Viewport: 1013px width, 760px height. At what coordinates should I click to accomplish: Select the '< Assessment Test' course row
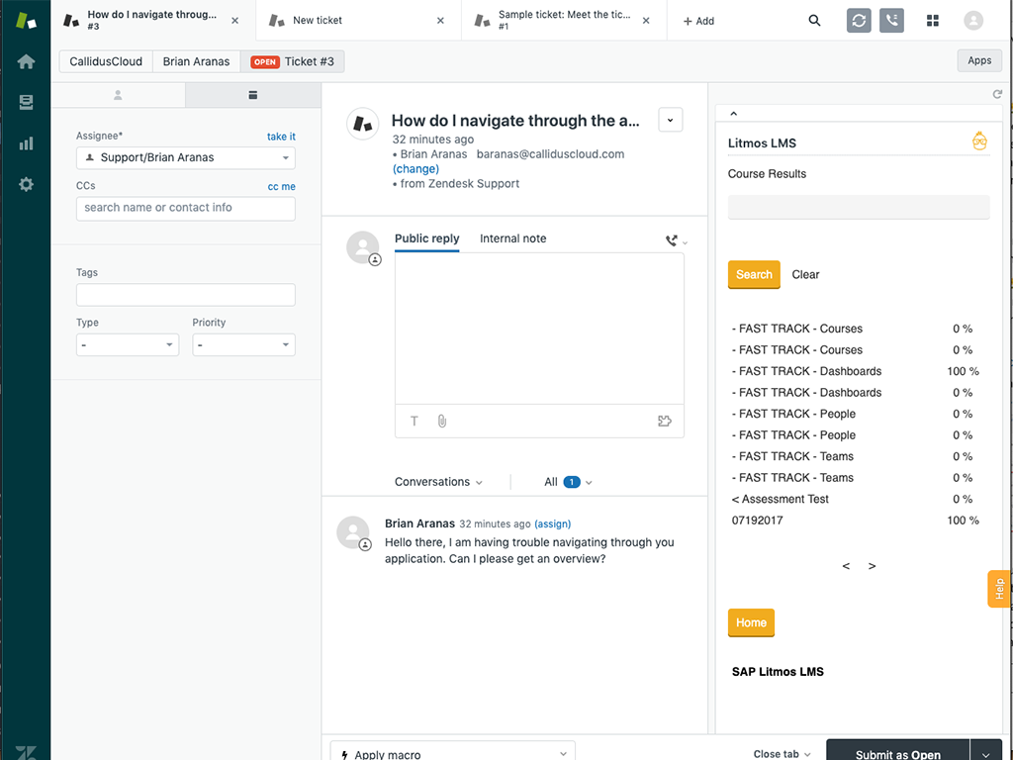coord(855,499)
